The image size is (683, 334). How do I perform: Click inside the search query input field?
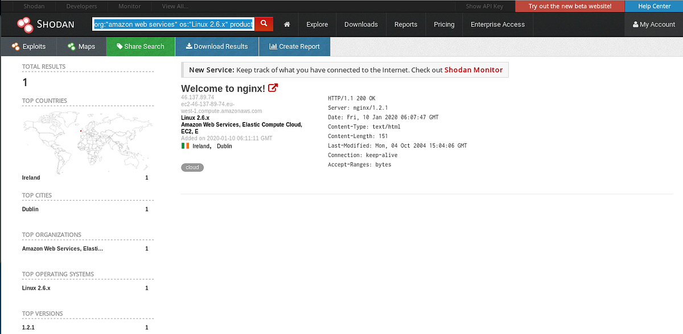[x=172, y=24]
